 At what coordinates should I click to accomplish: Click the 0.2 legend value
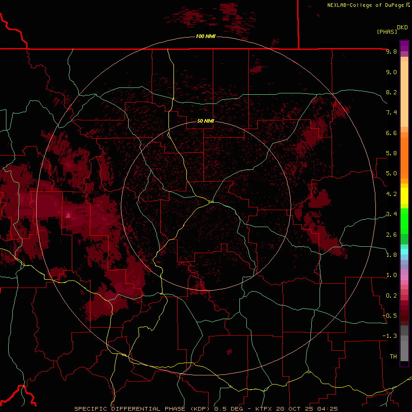point(391,296)
